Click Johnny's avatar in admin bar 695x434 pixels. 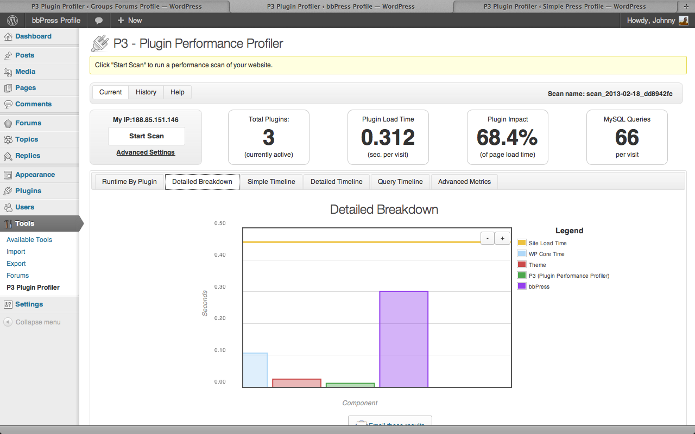click(x=684, y=21)
